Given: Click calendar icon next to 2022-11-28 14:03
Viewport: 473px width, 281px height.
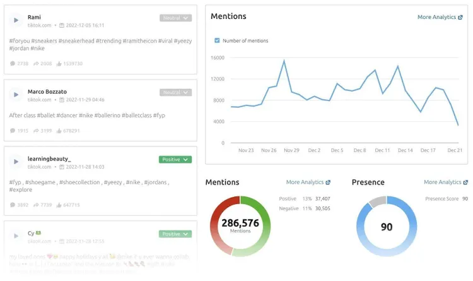Looking at the screenshot, I should tap(62, 167).
